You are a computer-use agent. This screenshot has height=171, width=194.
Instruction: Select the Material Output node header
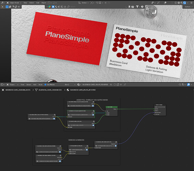pyautogui.click(x=160, y=105)
